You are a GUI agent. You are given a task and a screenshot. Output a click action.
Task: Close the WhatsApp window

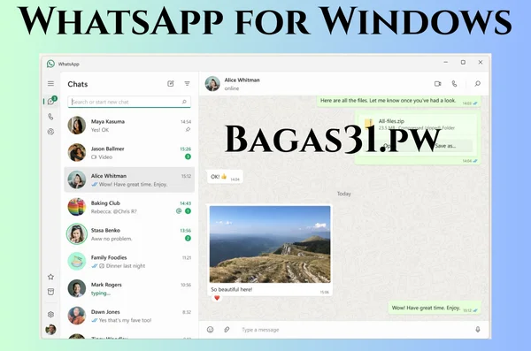point(481,62)
